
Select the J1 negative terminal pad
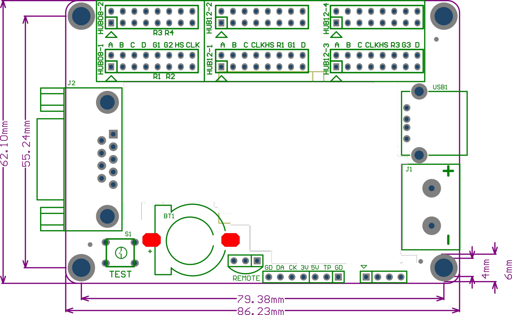(431, 226)
